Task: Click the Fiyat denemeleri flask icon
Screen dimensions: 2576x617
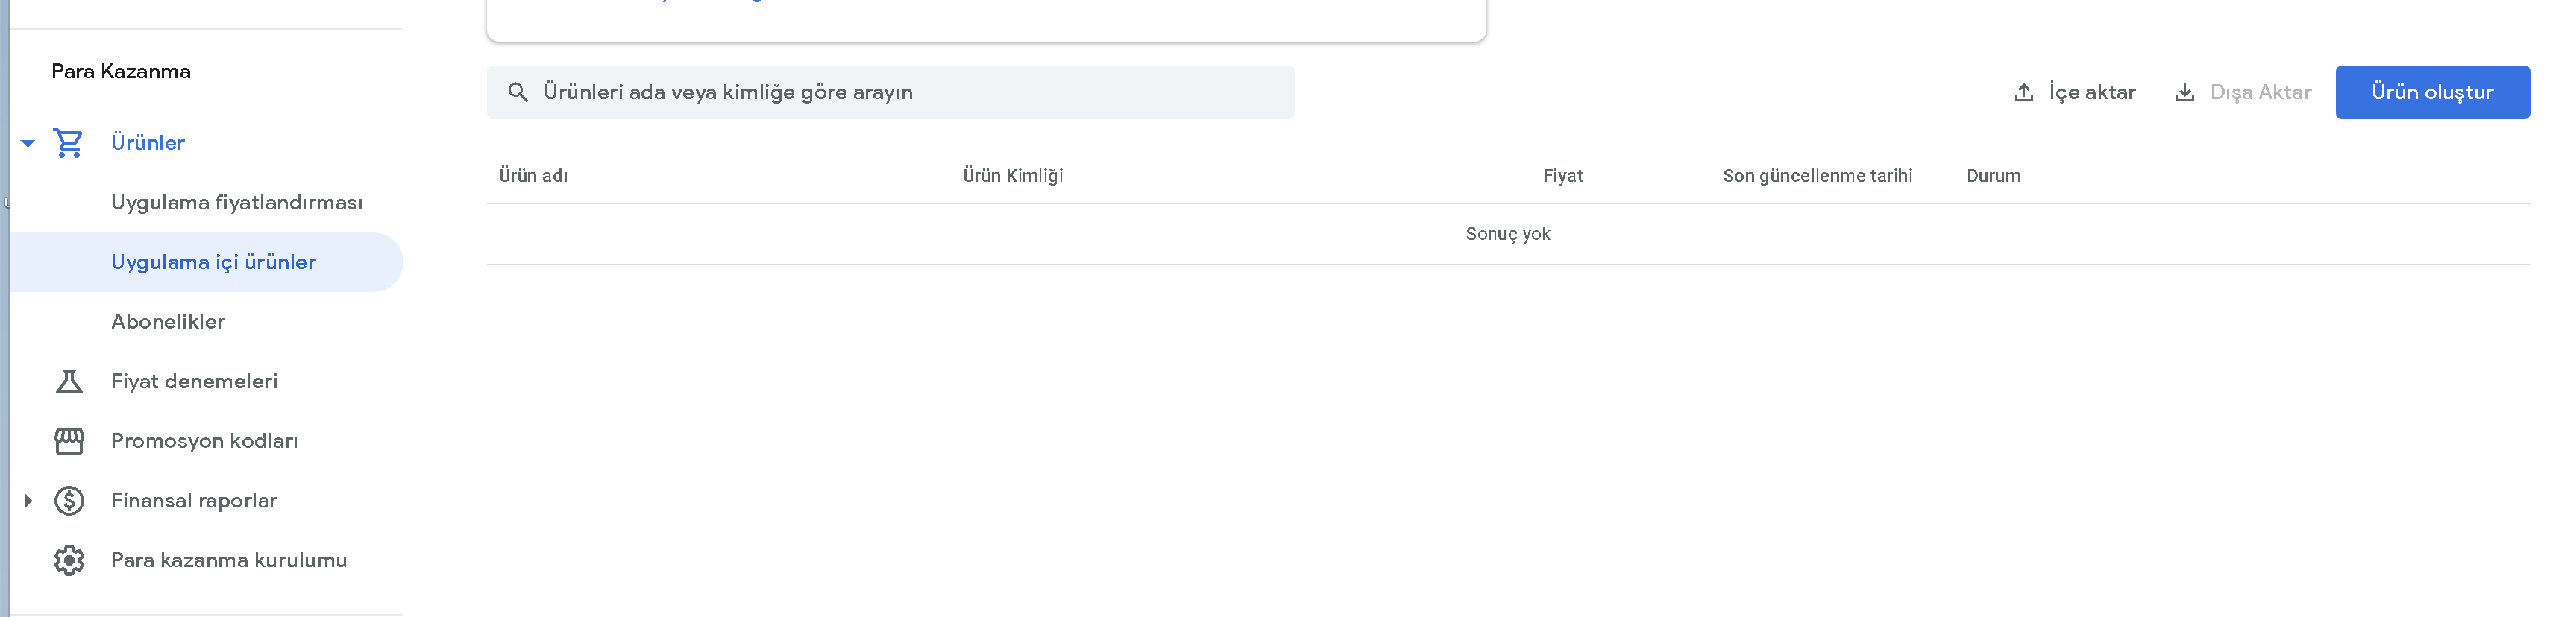Action: 69,382
